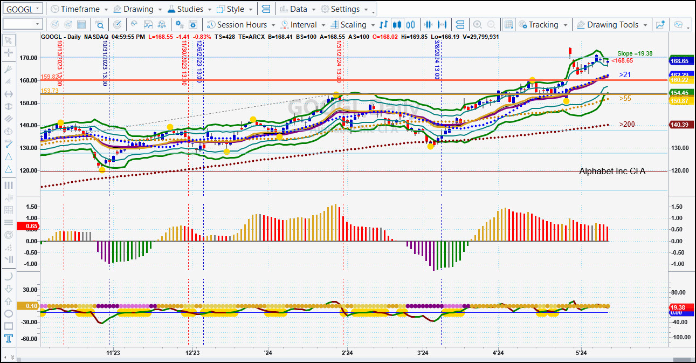Select the arrow pointer tool
This screenshot has height=363, width=696.
click(9, 40)
